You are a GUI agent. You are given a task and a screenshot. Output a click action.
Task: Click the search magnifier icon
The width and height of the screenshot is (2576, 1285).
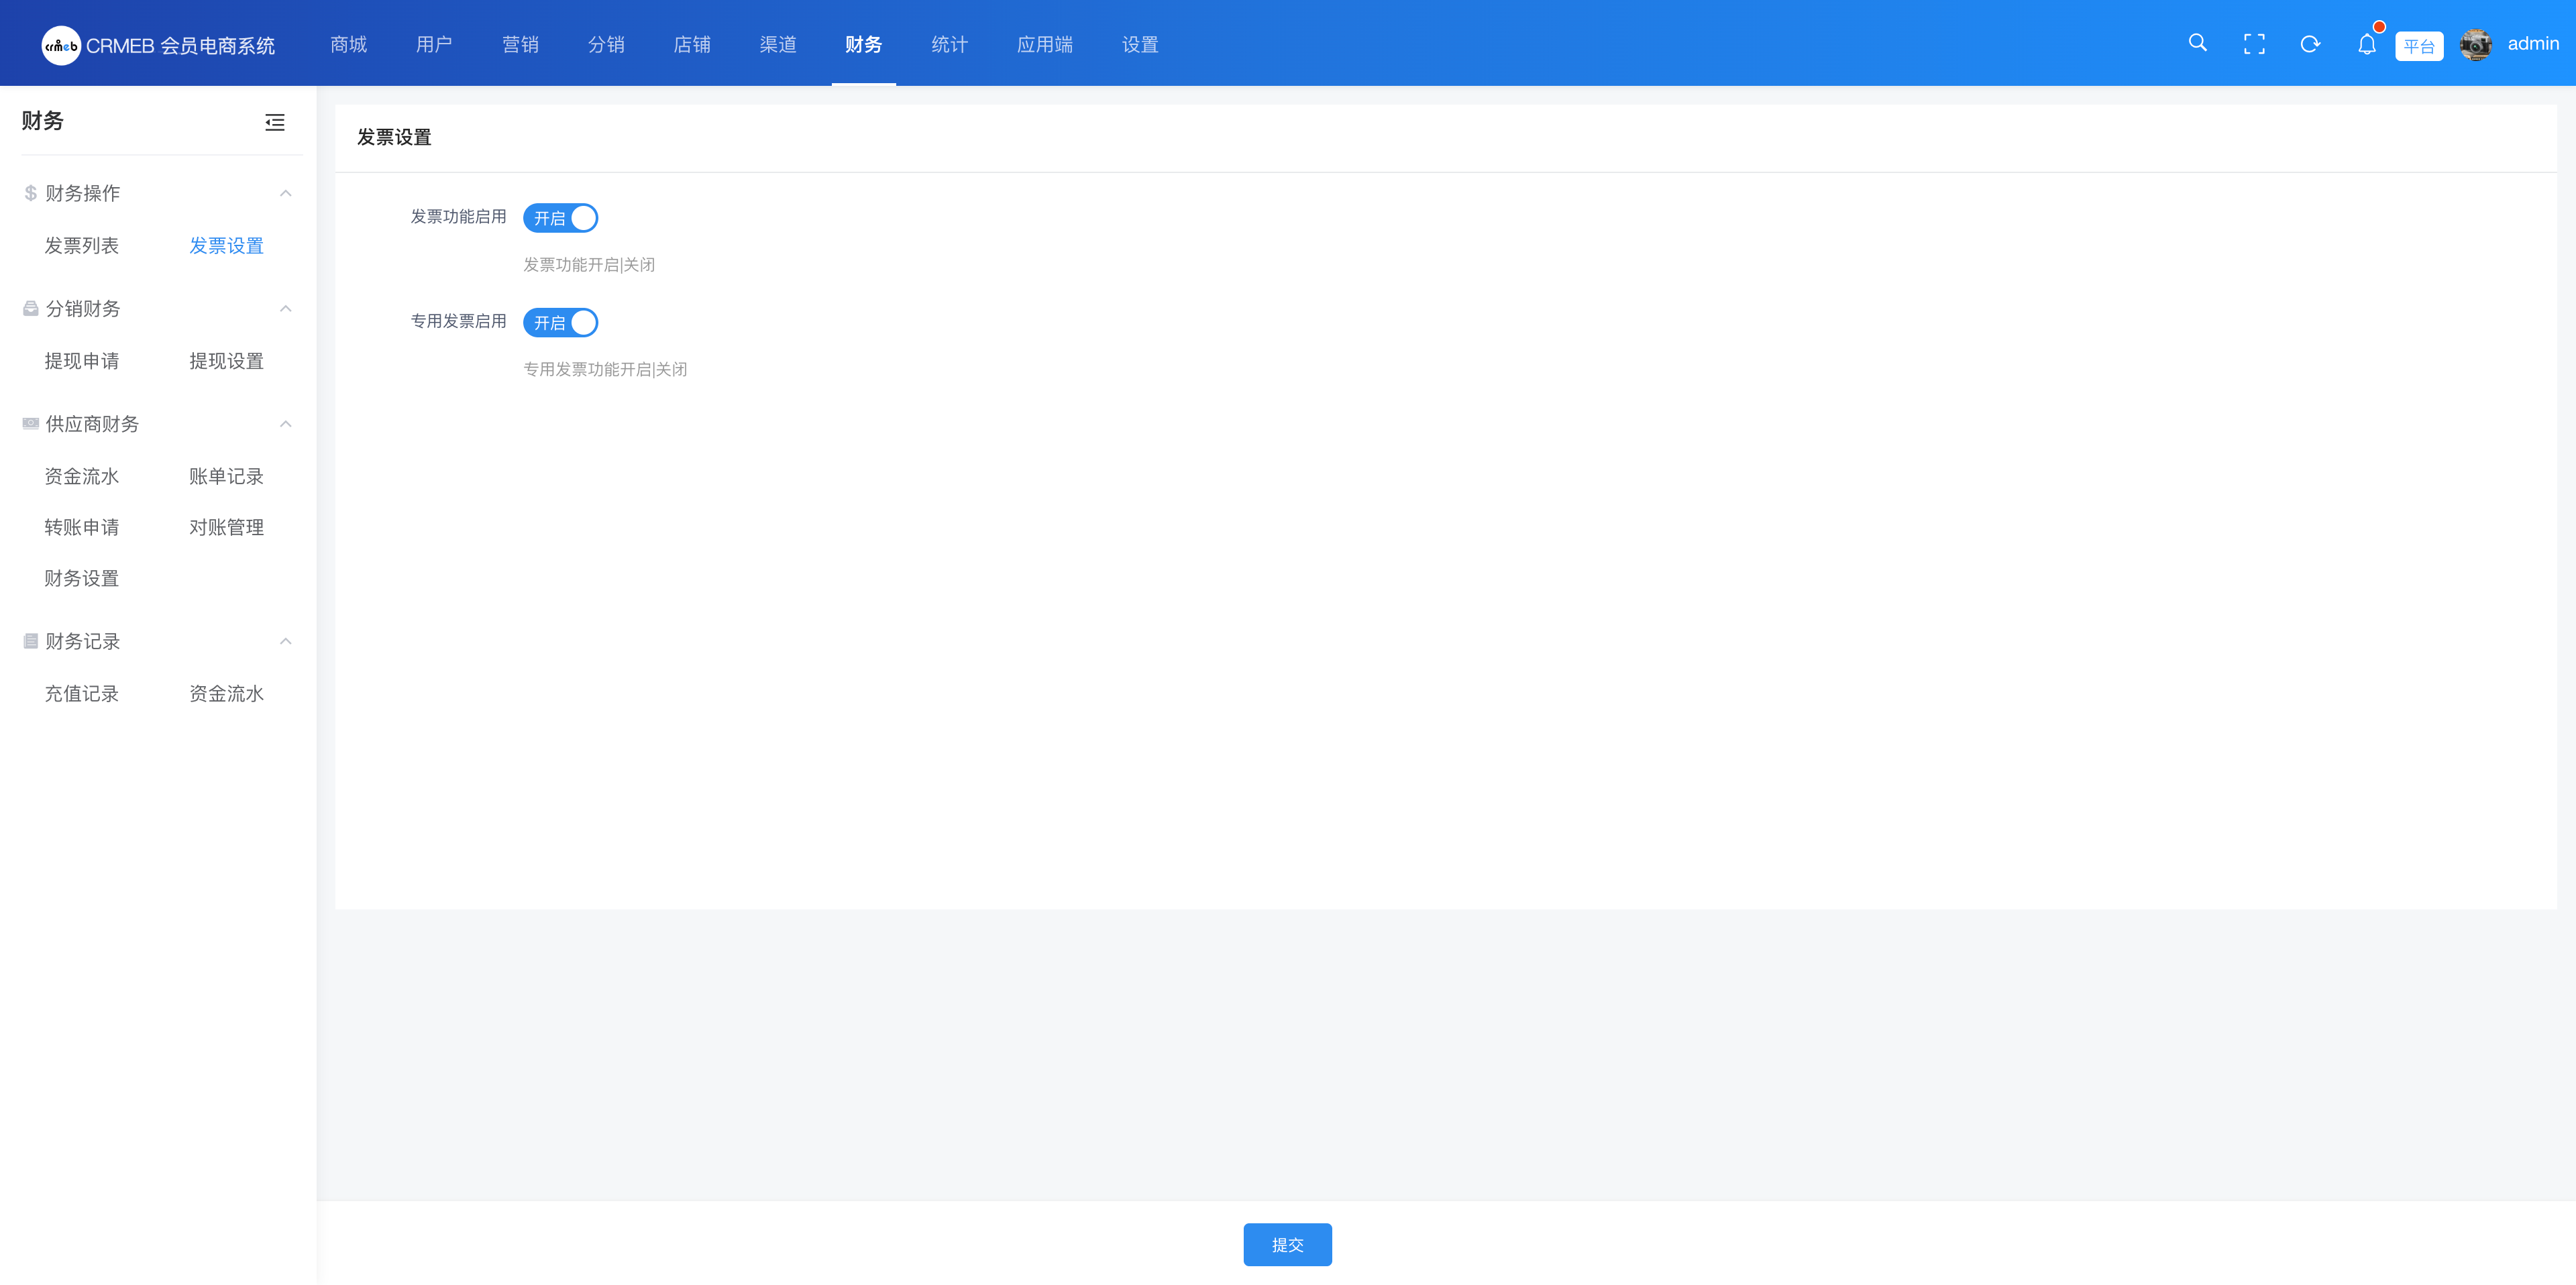pyautogui.click(x=2197, y=43)
